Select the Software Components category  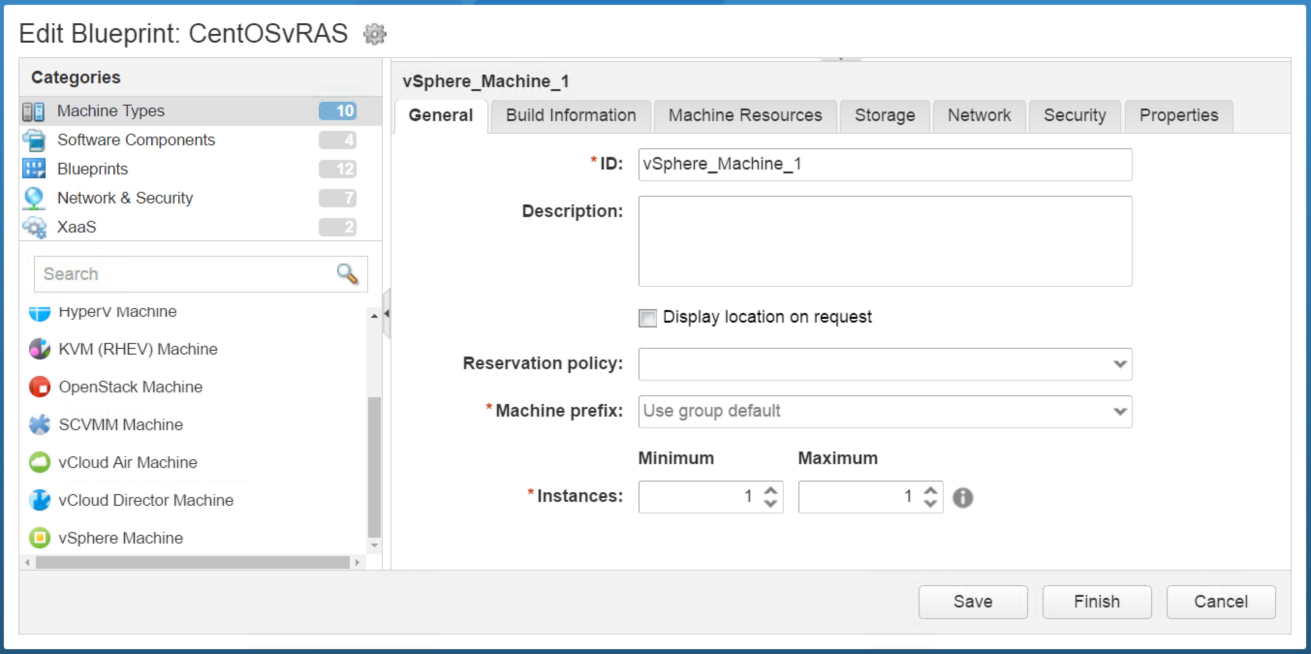pos(201,140)
